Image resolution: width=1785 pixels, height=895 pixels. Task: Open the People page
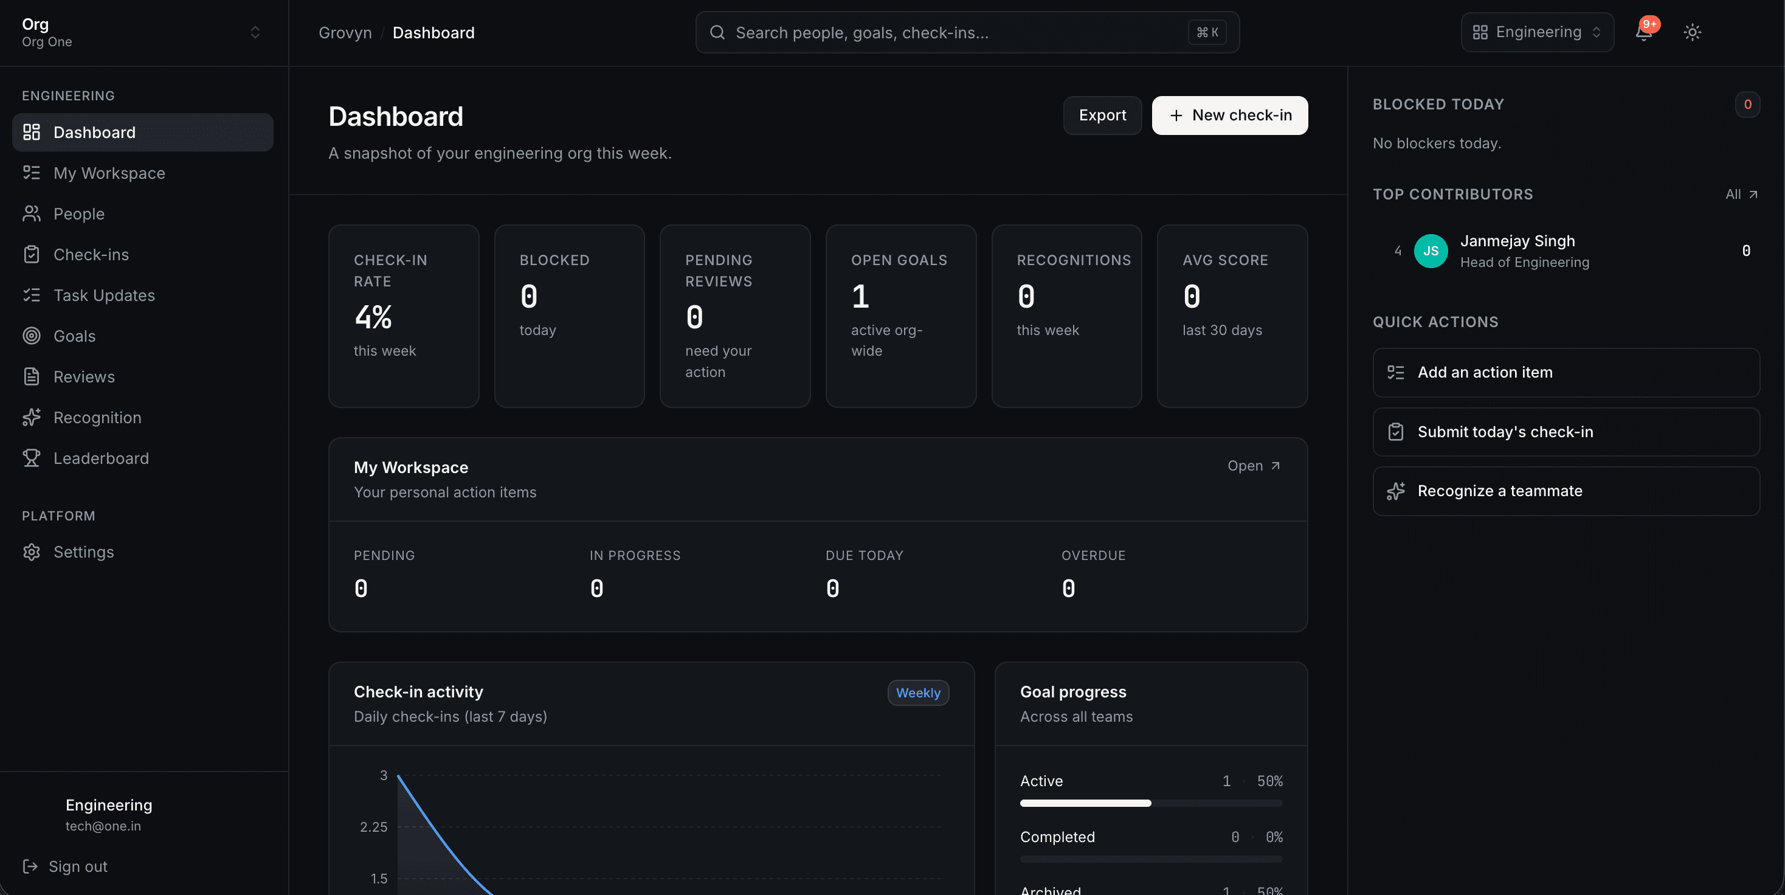click(x=143, y=214)
